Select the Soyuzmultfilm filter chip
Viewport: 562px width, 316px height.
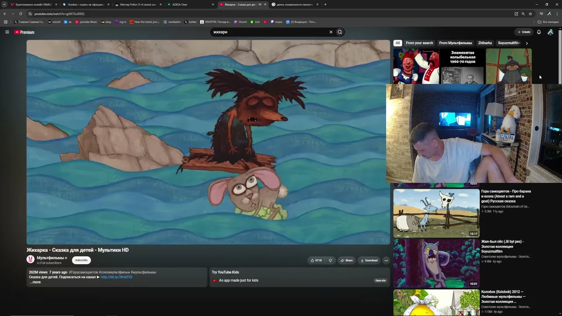coord(509,43)
